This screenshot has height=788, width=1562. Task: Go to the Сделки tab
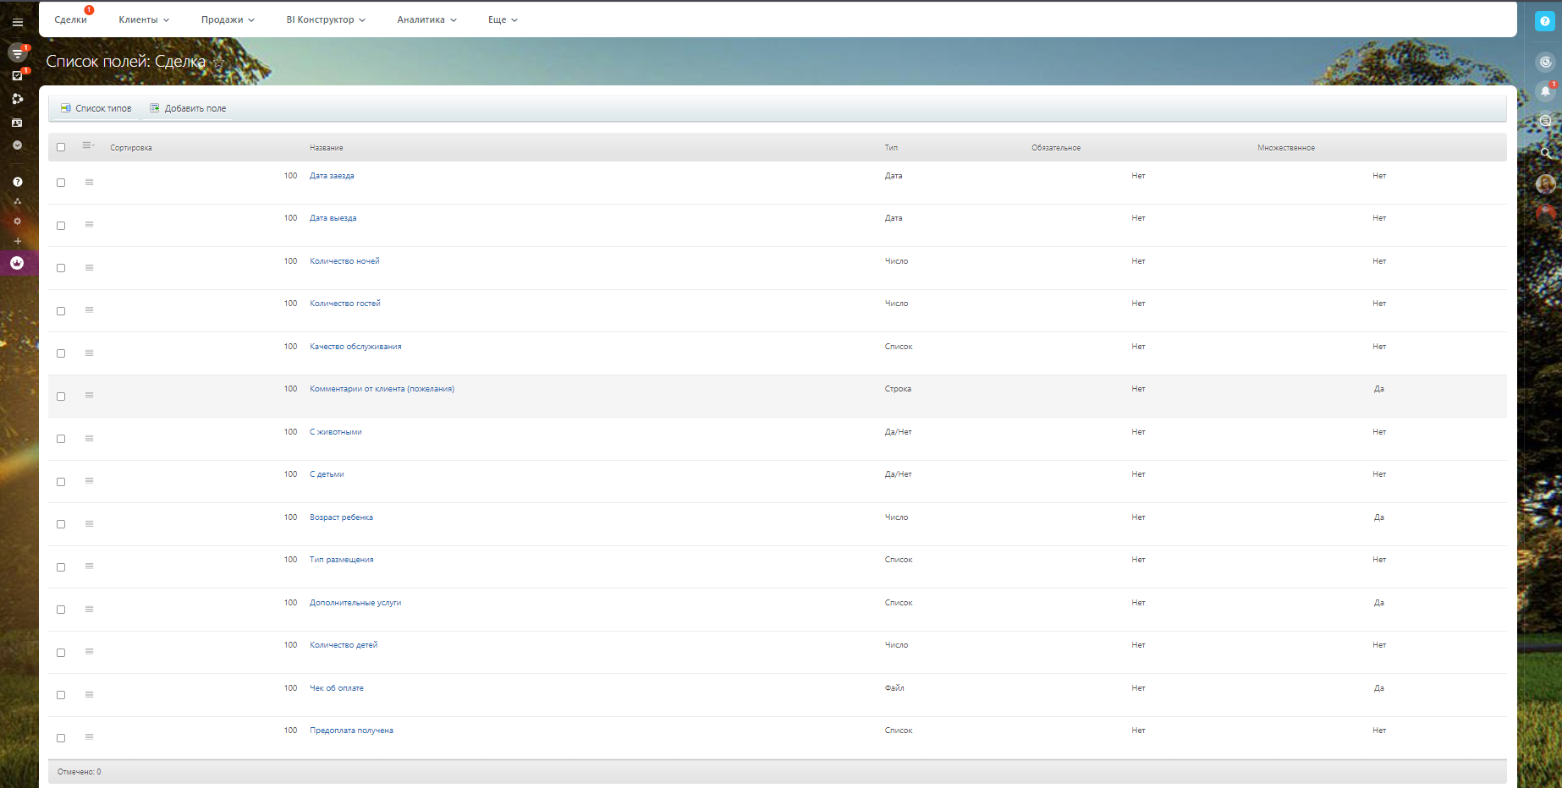pos(70,19)
